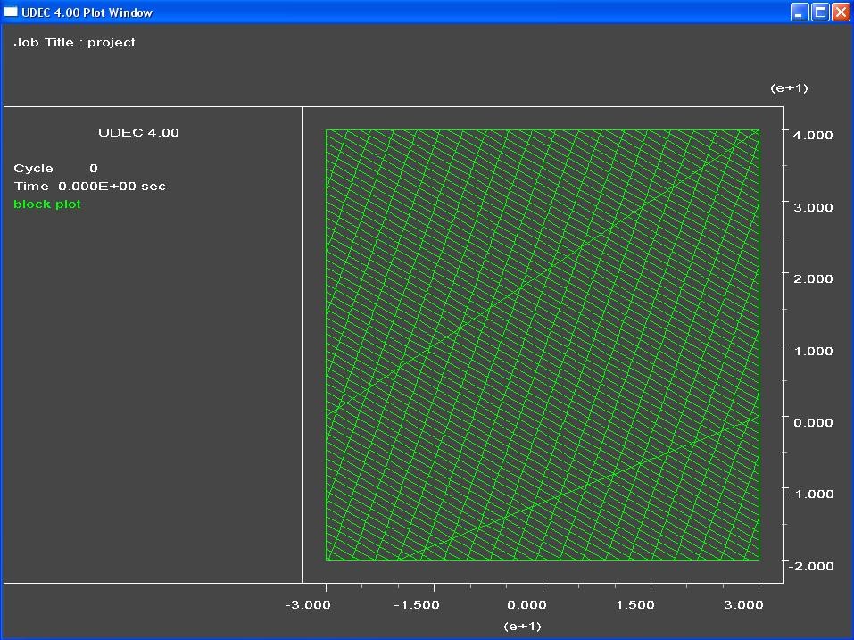
Task: Click the -2.000 vertical axis label
Action: (810, 567)
